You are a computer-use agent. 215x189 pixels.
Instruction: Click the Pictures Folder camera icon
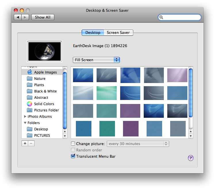tap(30, 110)
